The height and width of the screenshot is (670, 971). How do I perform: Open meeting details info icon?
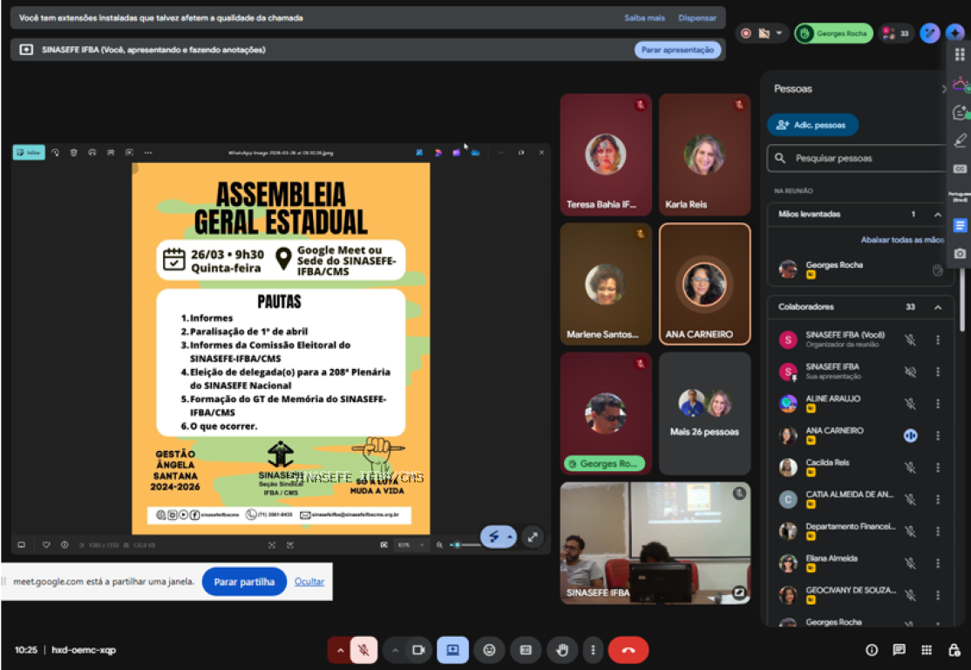(871, 650)
